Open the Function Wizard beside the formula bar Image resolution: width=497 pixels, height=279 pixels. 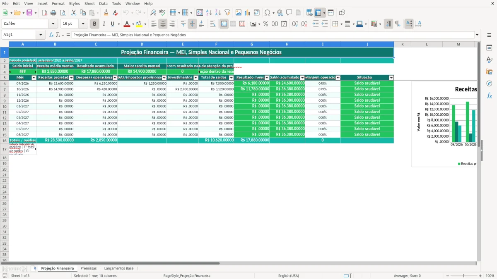(x=52, y=35)
